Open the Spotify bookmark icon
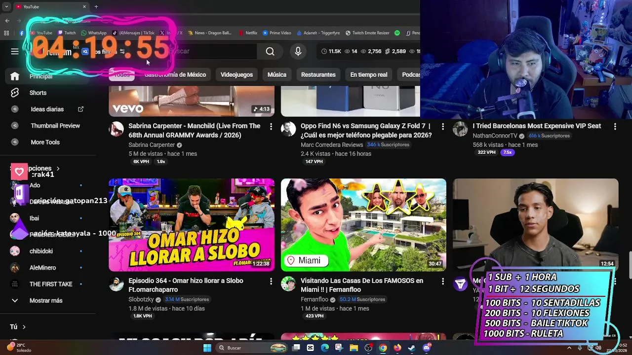 tap(397, 33)
